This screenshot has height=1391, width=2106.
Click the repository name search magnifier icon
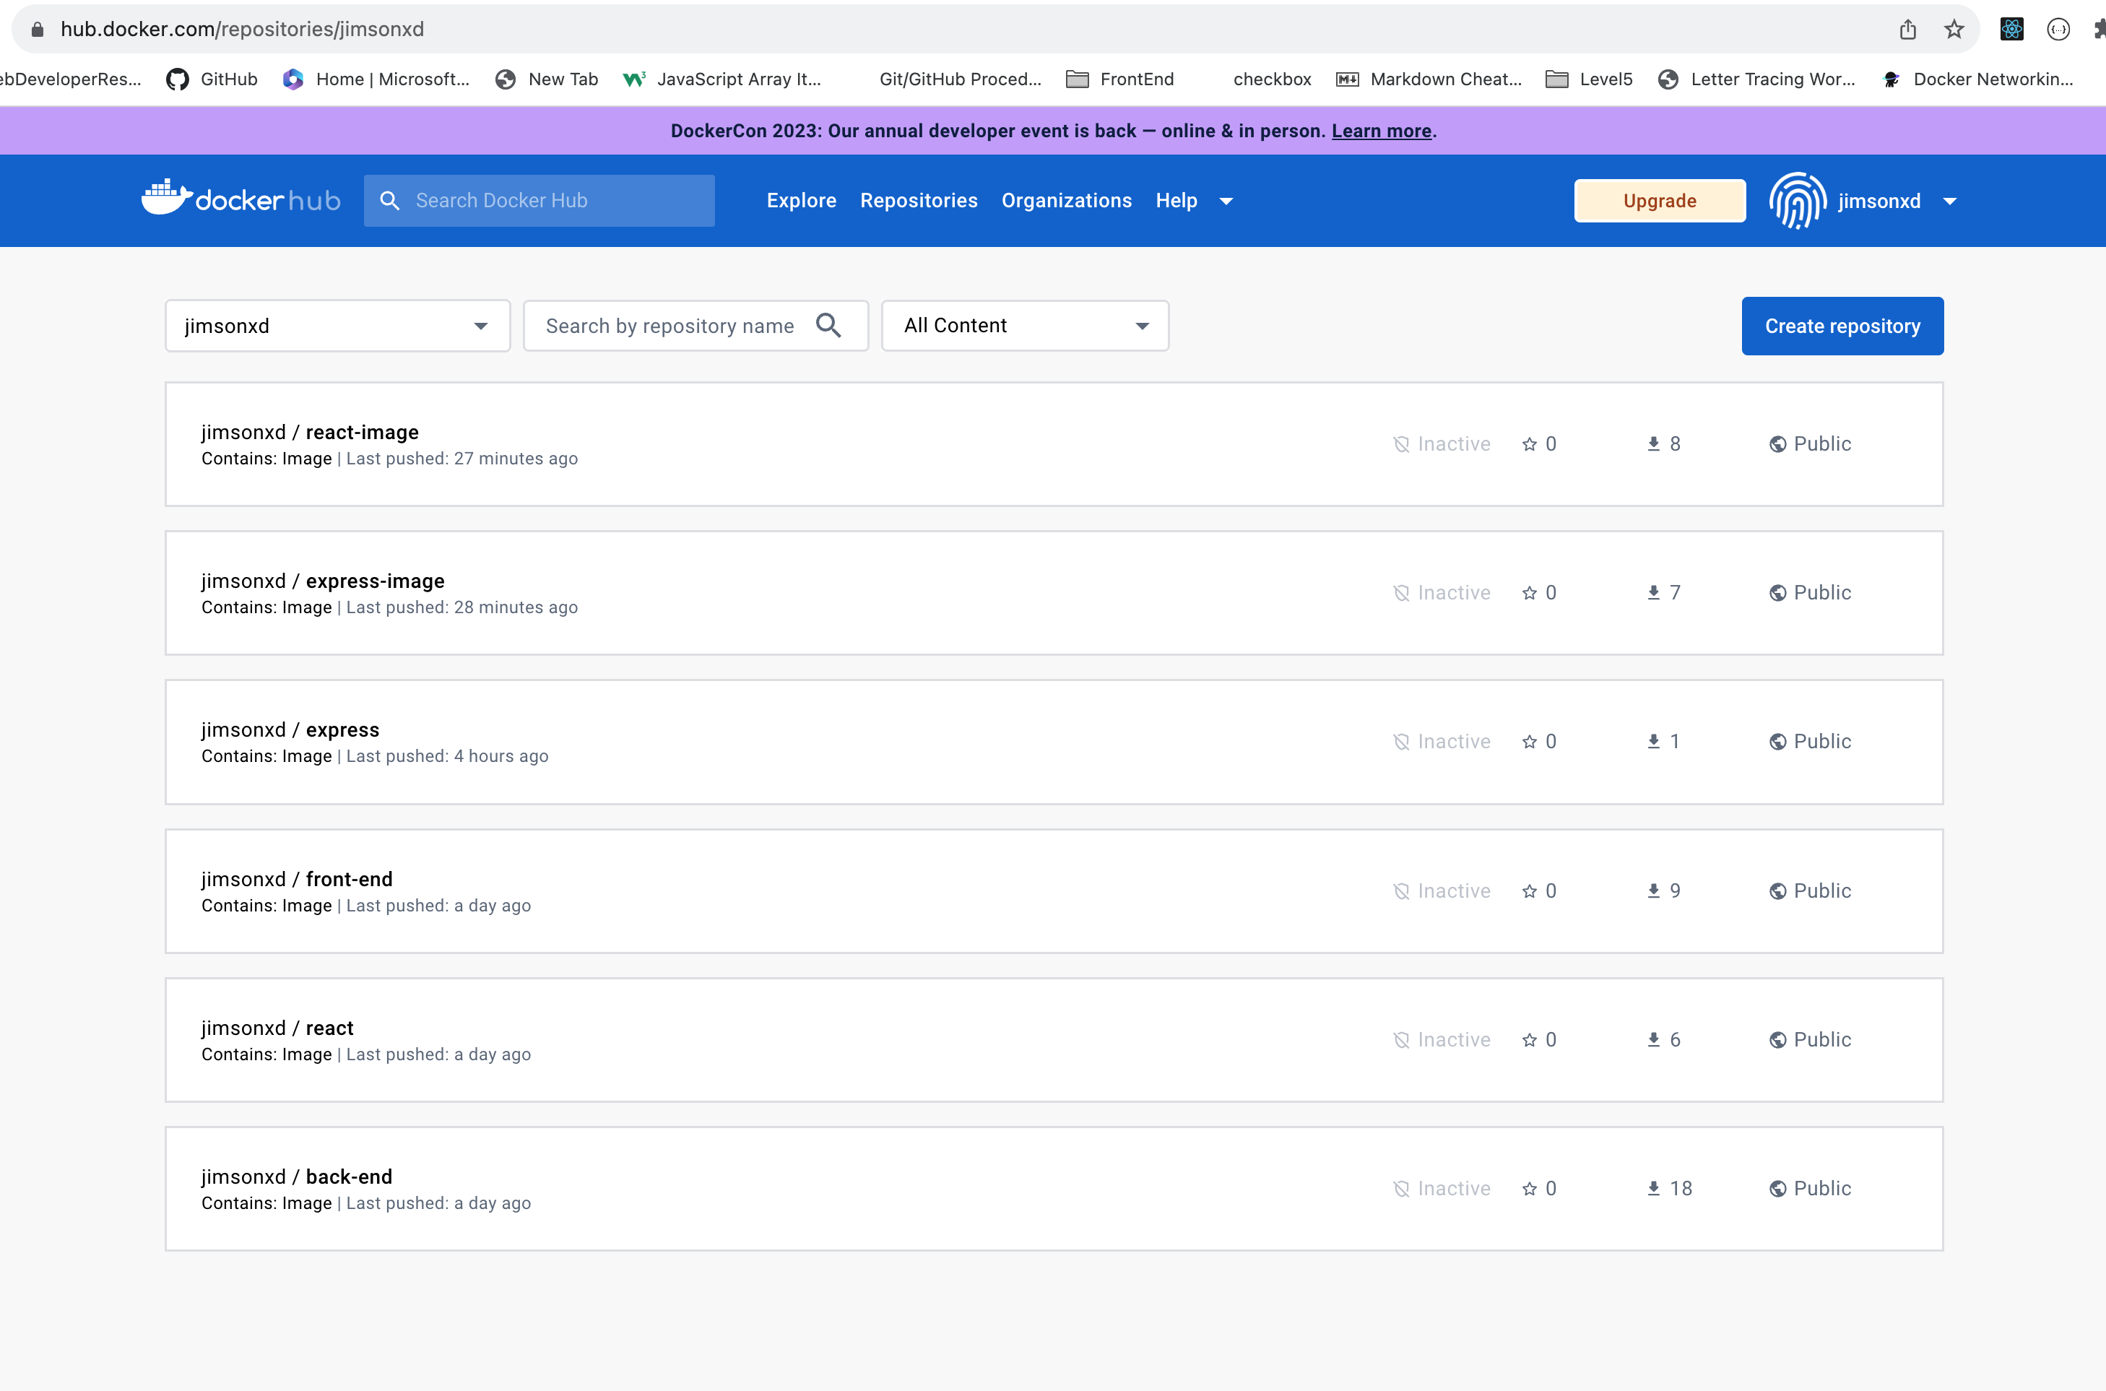pyautogui.click(x=828, y=326)
